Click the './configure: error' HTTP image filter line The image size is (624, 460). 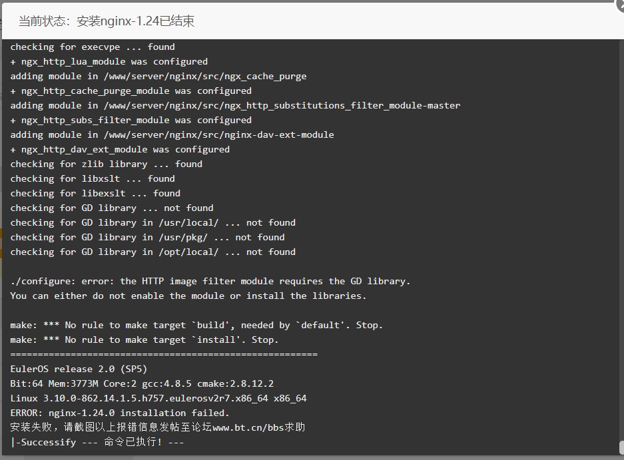[210, 282]
